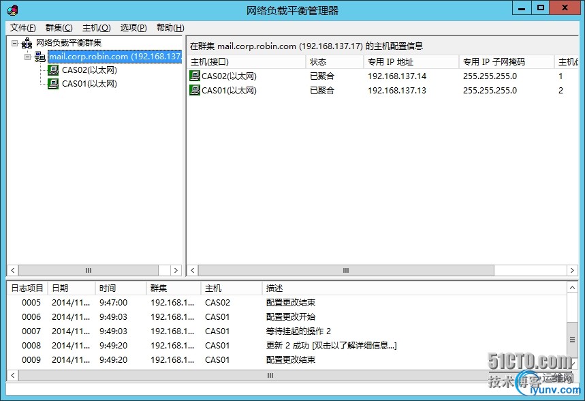This screenshot has height=401, width=585.
Task: Click host list left scroll arrow
Action: coord(193,270)
